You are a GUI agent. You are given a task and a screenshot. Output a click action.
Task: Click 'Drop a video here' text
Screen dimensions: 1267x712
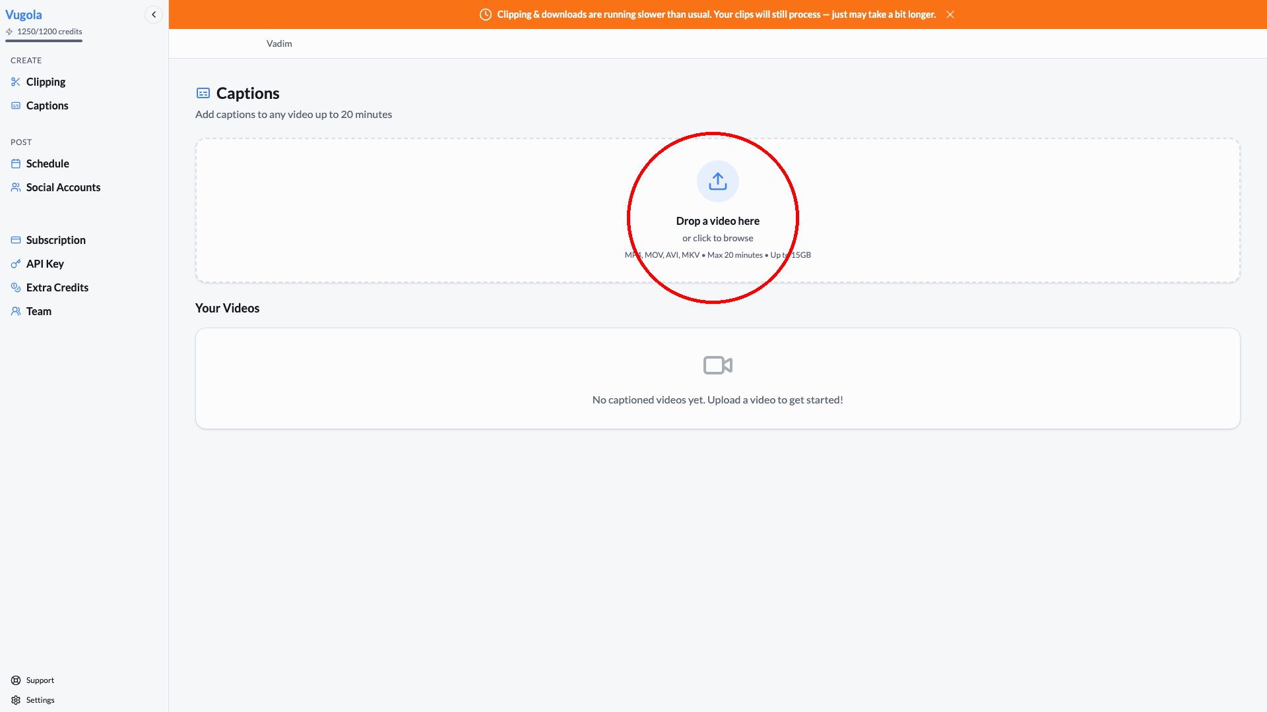pos(717,221)
